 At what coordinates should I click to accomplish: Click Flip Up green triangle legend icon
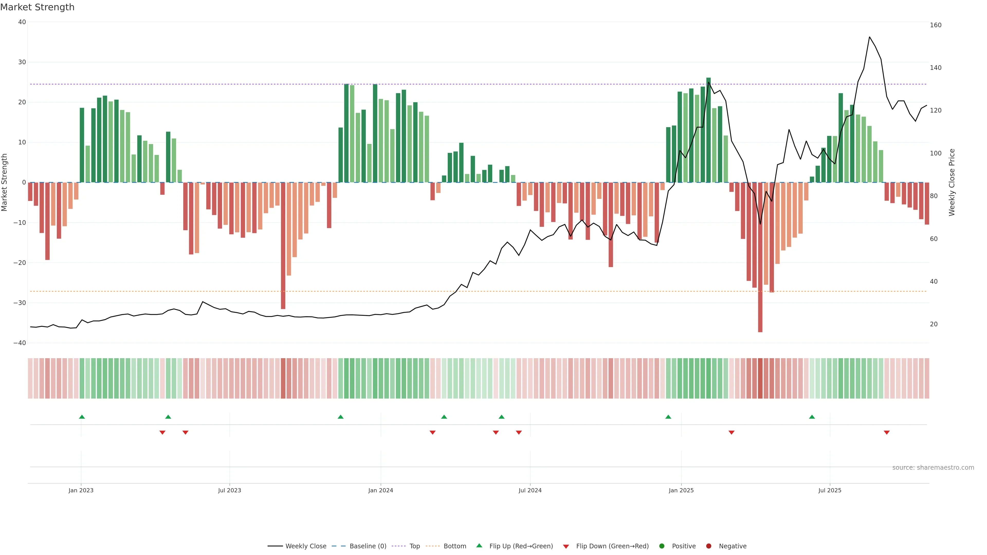point(479,546)
